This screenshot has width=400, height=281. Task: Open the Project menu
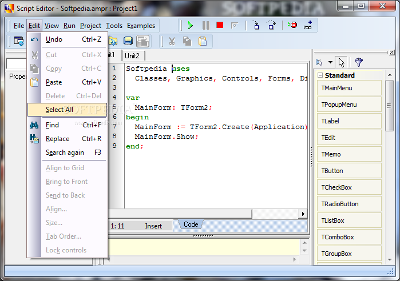click(90, 26)
